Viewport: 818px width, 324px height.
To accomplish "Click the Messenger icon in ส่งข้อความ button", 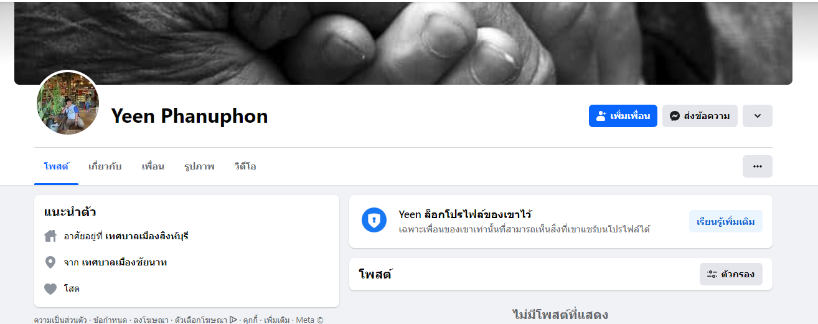I will 674,116.
